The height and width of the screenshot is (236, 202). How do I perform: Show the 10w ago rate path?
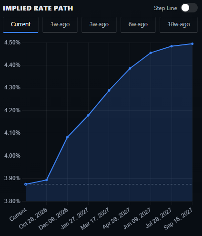[x=179, y=25]
